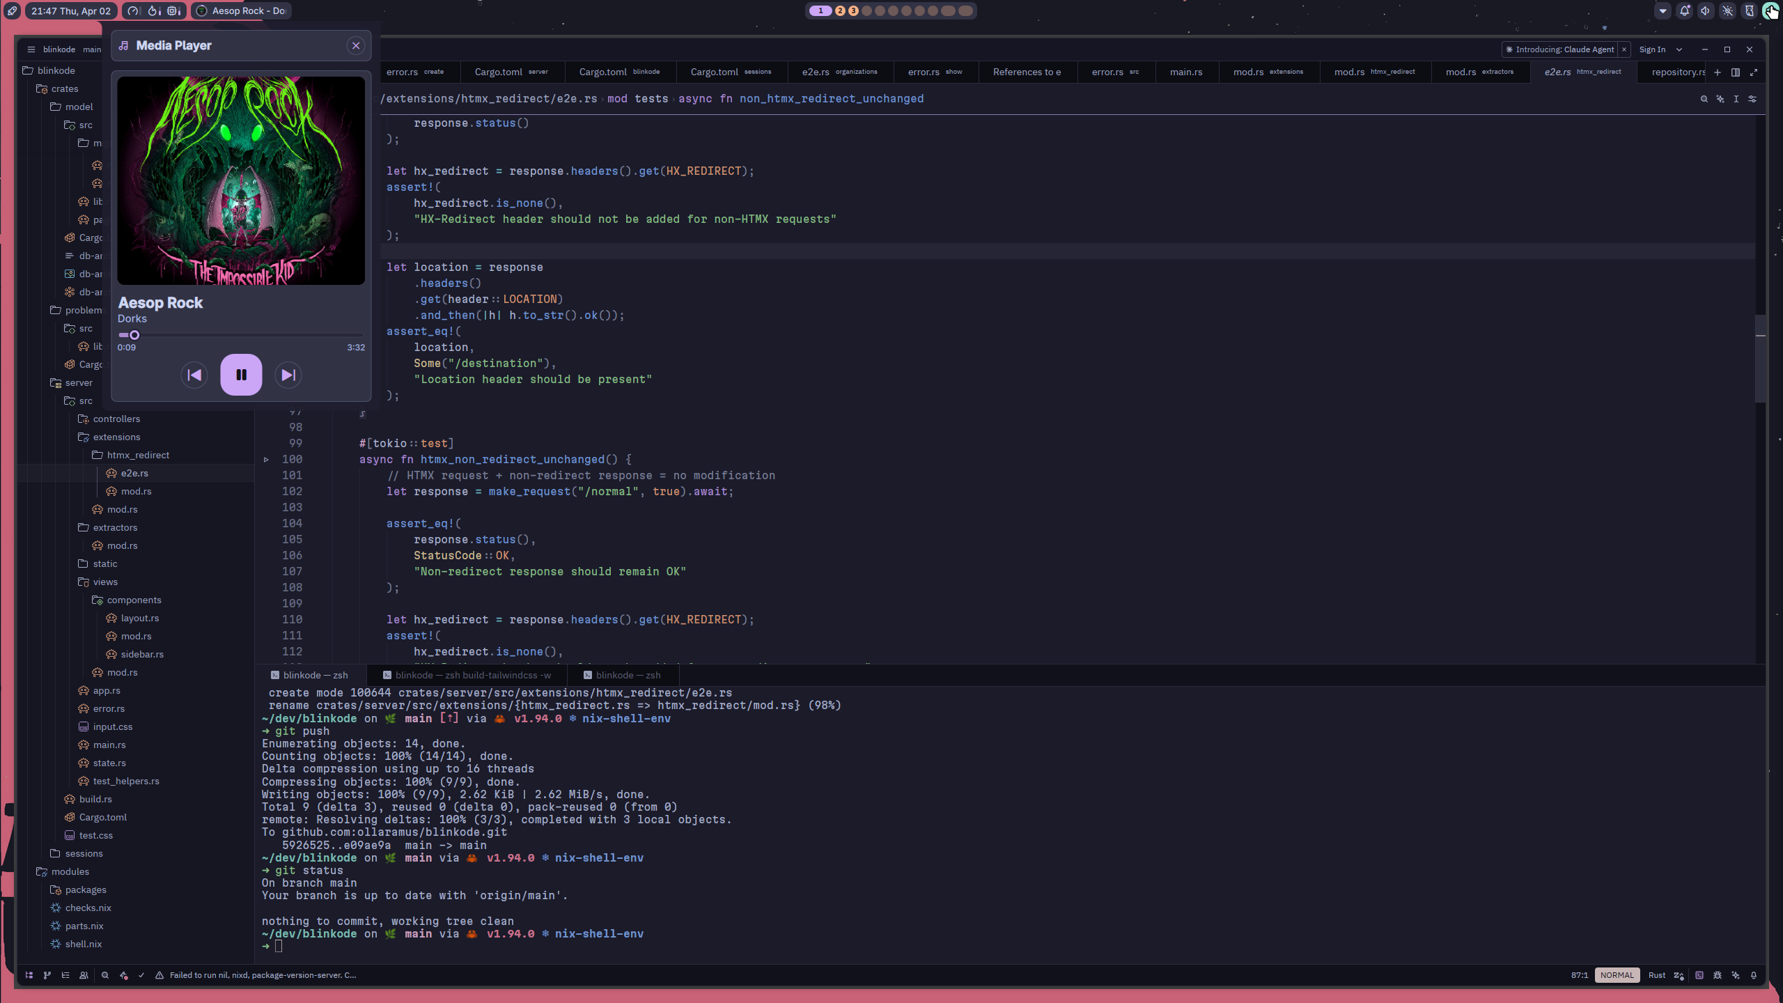Viewport: 1783px width, 1003px height.
Task: Click the Rust language selector
Action: click(1656, 975)
